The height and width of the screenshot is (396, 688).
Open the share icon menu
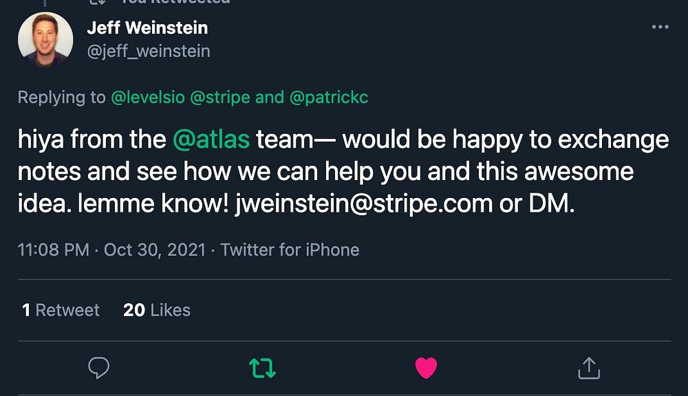[x=589, y=368]
